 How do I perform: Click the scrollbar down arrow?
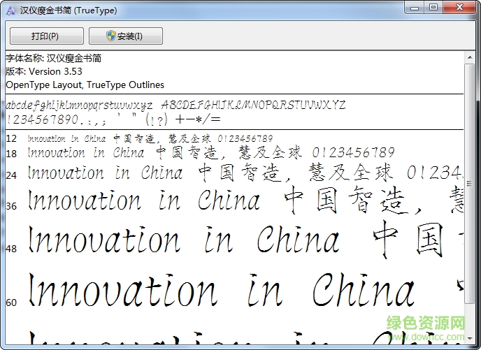470,338
